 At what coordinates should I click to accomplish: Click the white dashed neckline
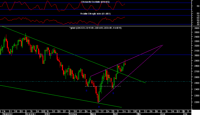[103, 86]
